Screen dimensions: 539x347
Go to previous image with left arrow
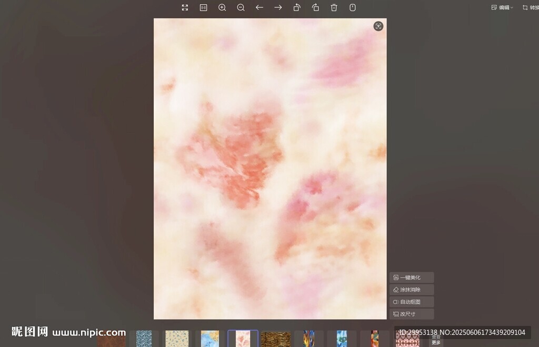(x=259, y=7)
